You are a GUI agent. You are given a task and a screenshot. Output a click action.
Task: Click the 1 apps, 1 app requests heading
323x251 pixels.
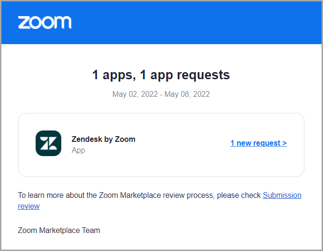pos(161,74)
